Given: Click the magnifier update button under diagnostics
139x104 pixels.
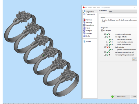Looking at the screenshot, I should (134, 59).
